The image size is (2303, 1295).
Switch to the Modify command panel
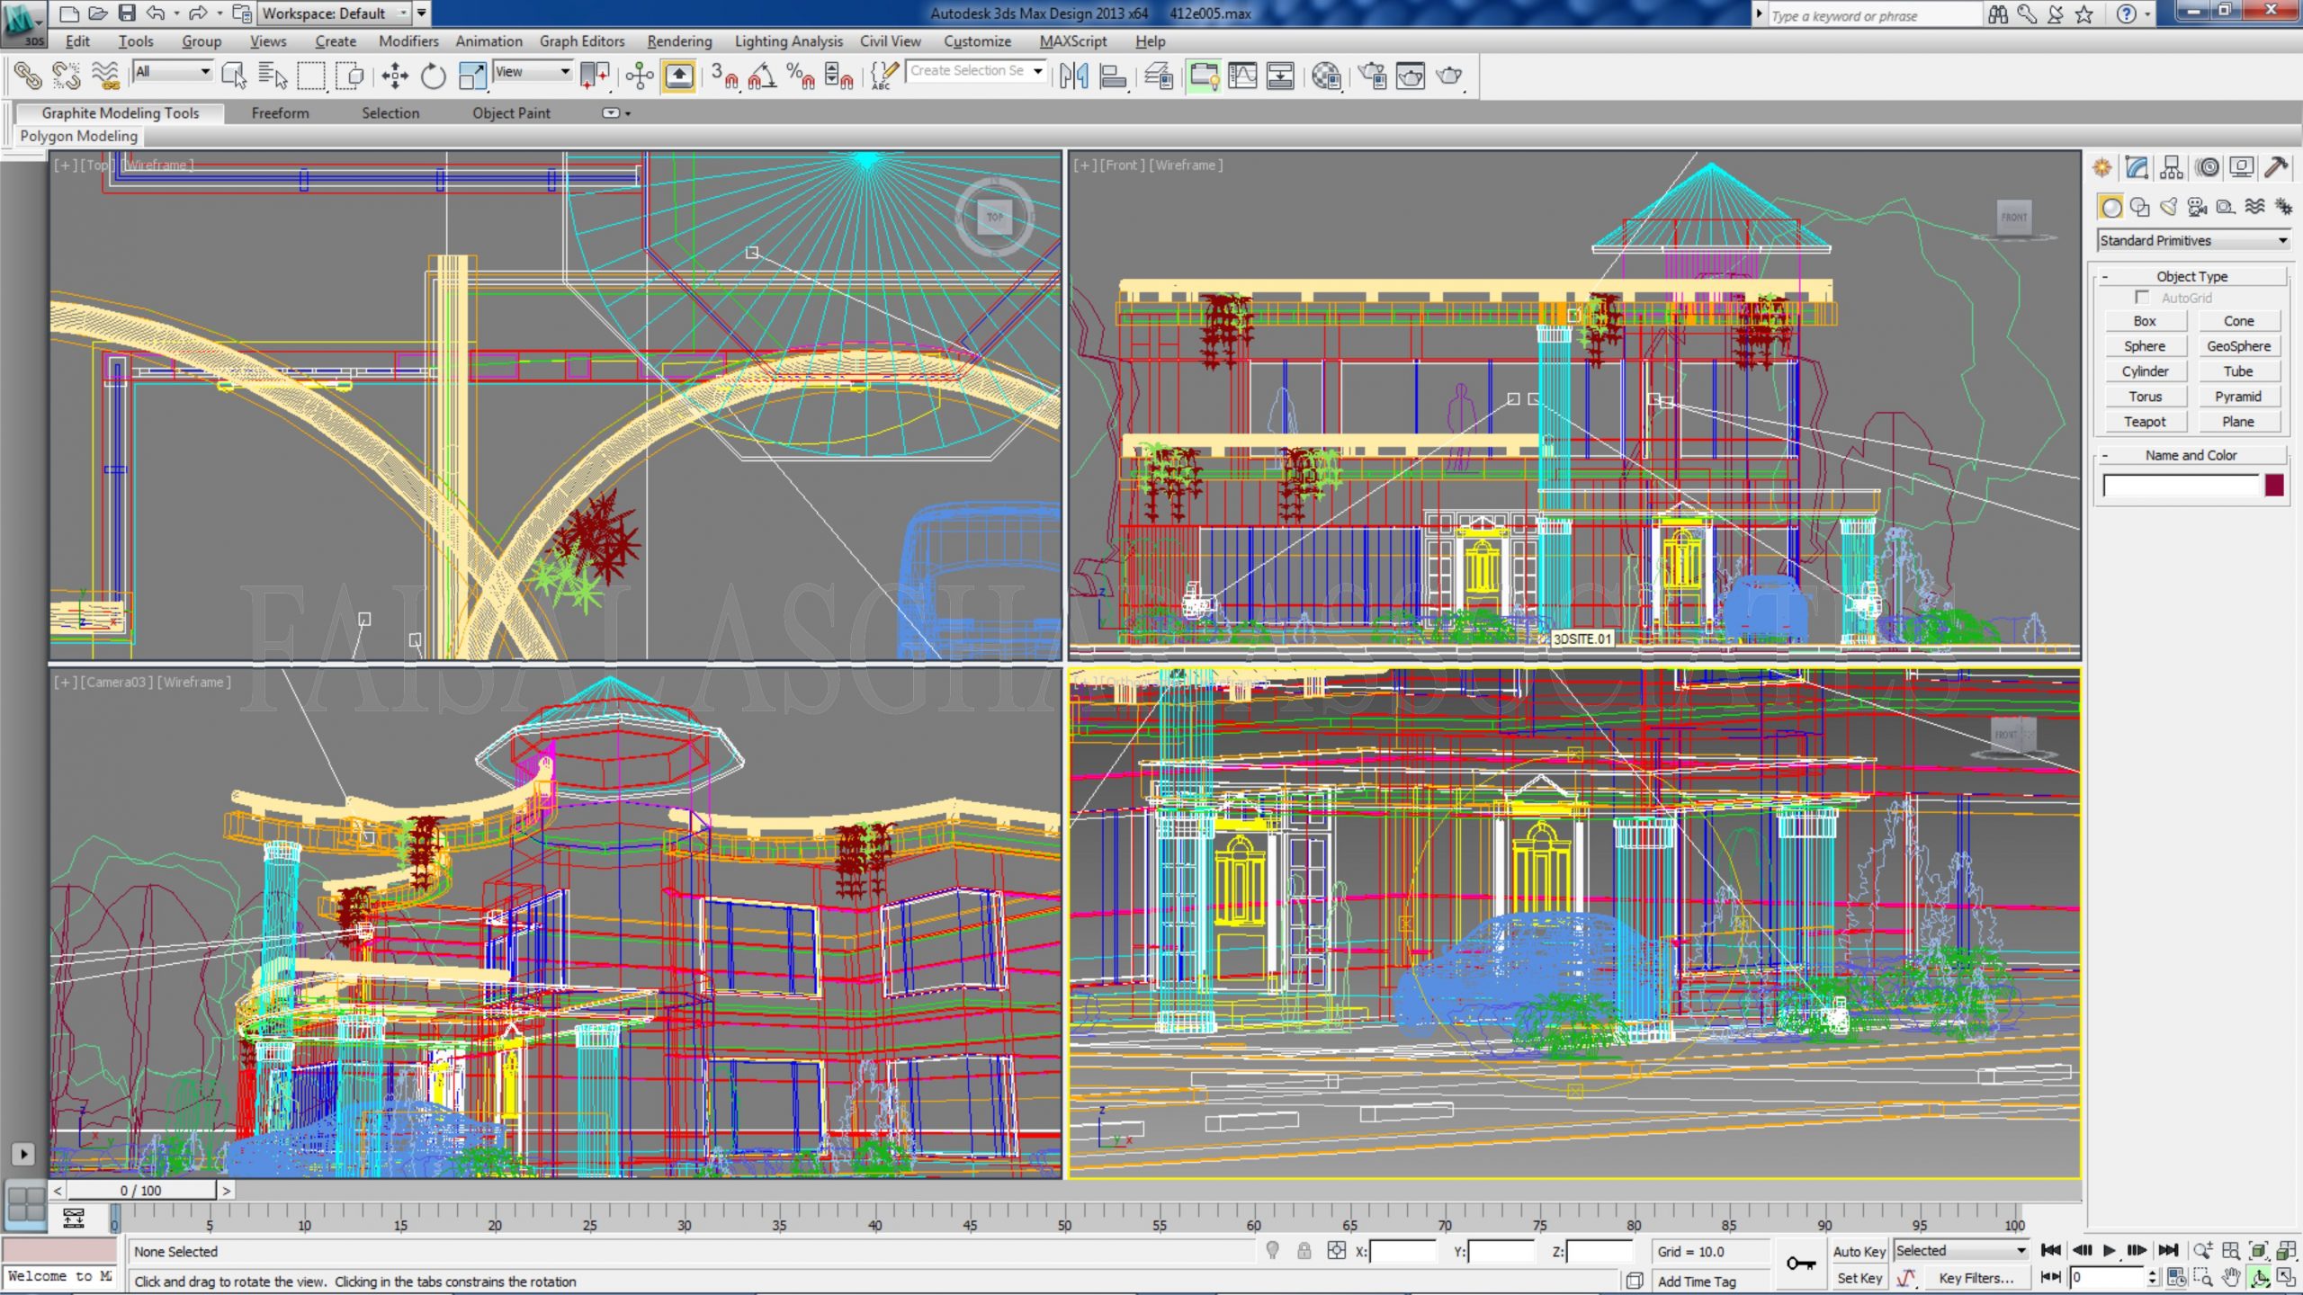(x=2137, y=167)
